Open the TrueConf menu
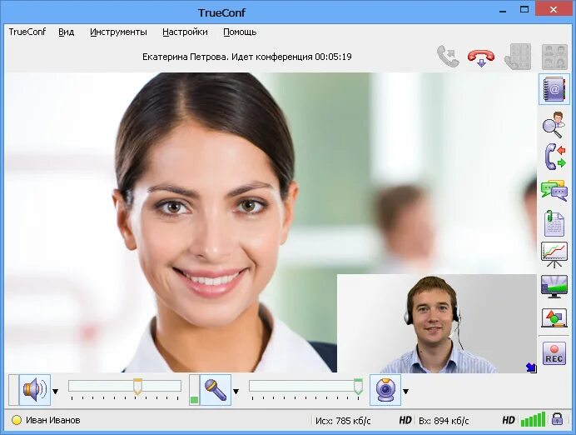Viewport: 576px width, 435px height. [27, 32]
